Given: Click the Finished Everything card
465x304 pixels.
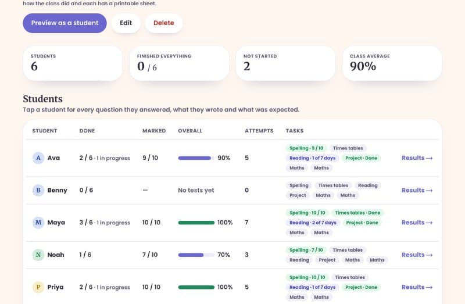Looking at the screenshot, I should pos(179,63).
